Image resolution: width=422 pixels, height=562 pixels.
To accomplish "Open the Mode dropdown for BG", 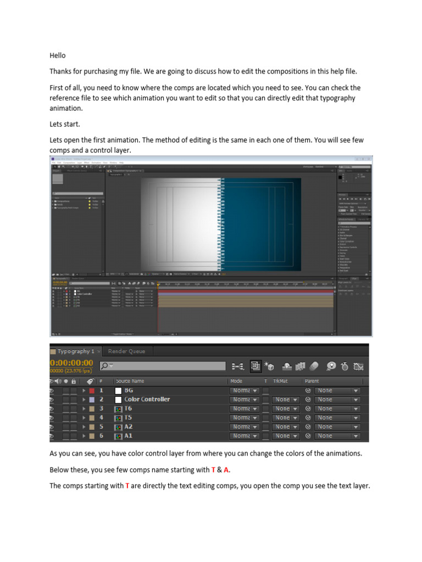I will [245, 390].
